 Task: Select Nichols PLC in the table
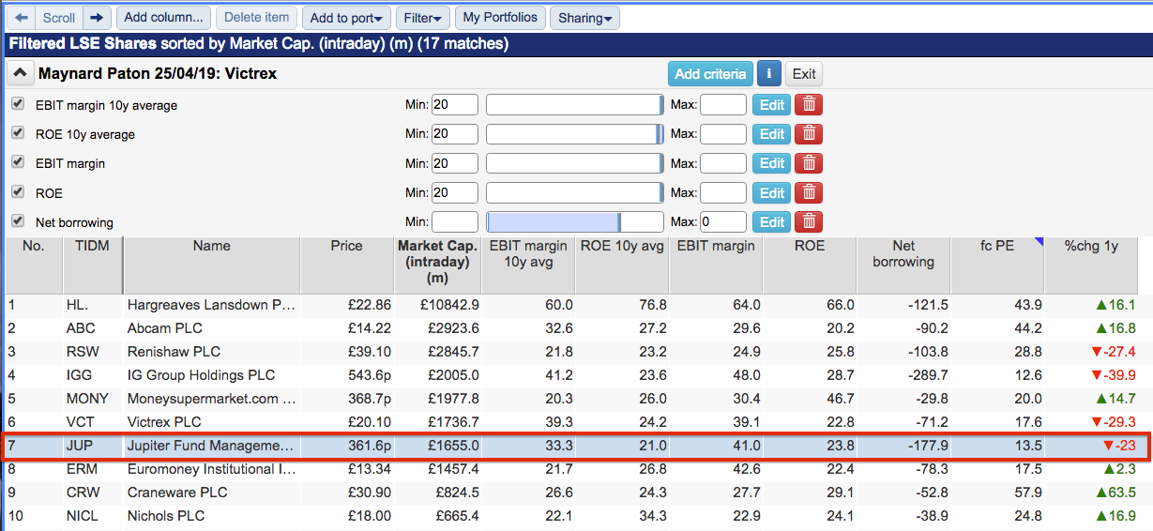(x=165, y=516)
